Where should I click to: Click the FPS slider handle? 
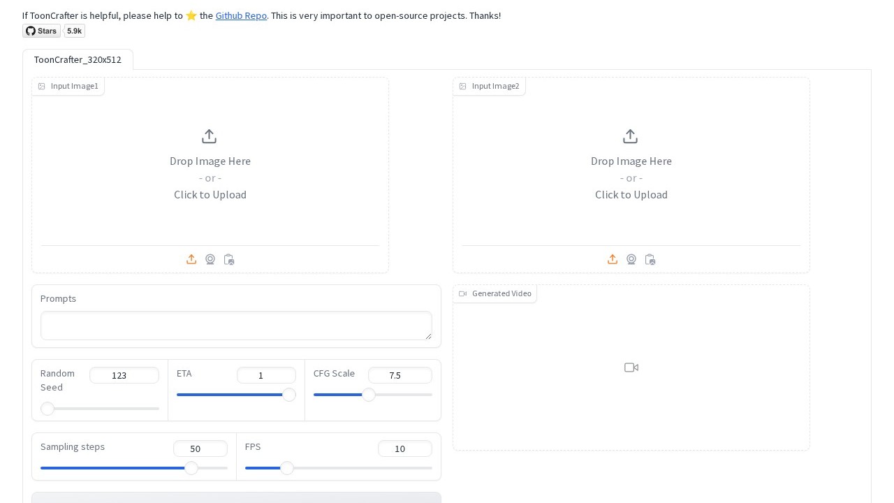pos(287,468)
